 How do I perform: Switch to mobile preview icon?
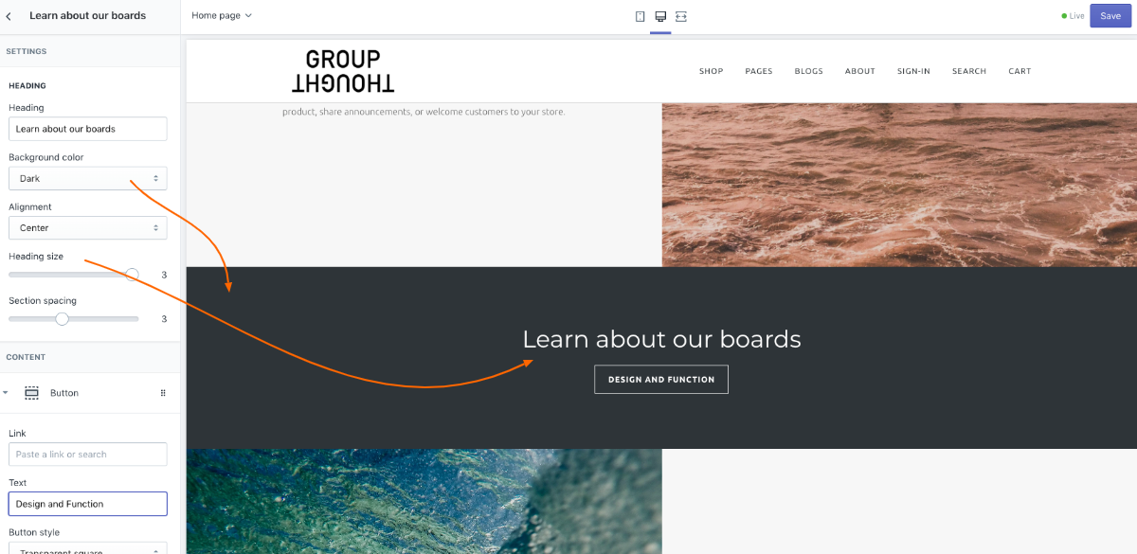[641, 16]
